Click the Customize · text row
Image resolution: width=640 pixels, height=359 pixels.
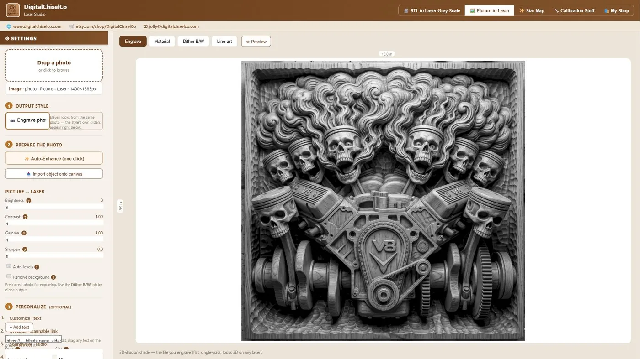(25, 318)
